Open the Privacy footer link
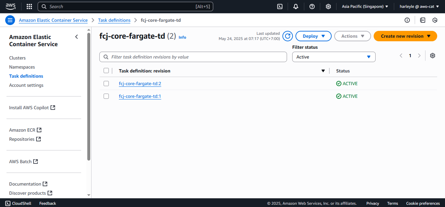Screen dimensions: 445x207 coord(373,203)
